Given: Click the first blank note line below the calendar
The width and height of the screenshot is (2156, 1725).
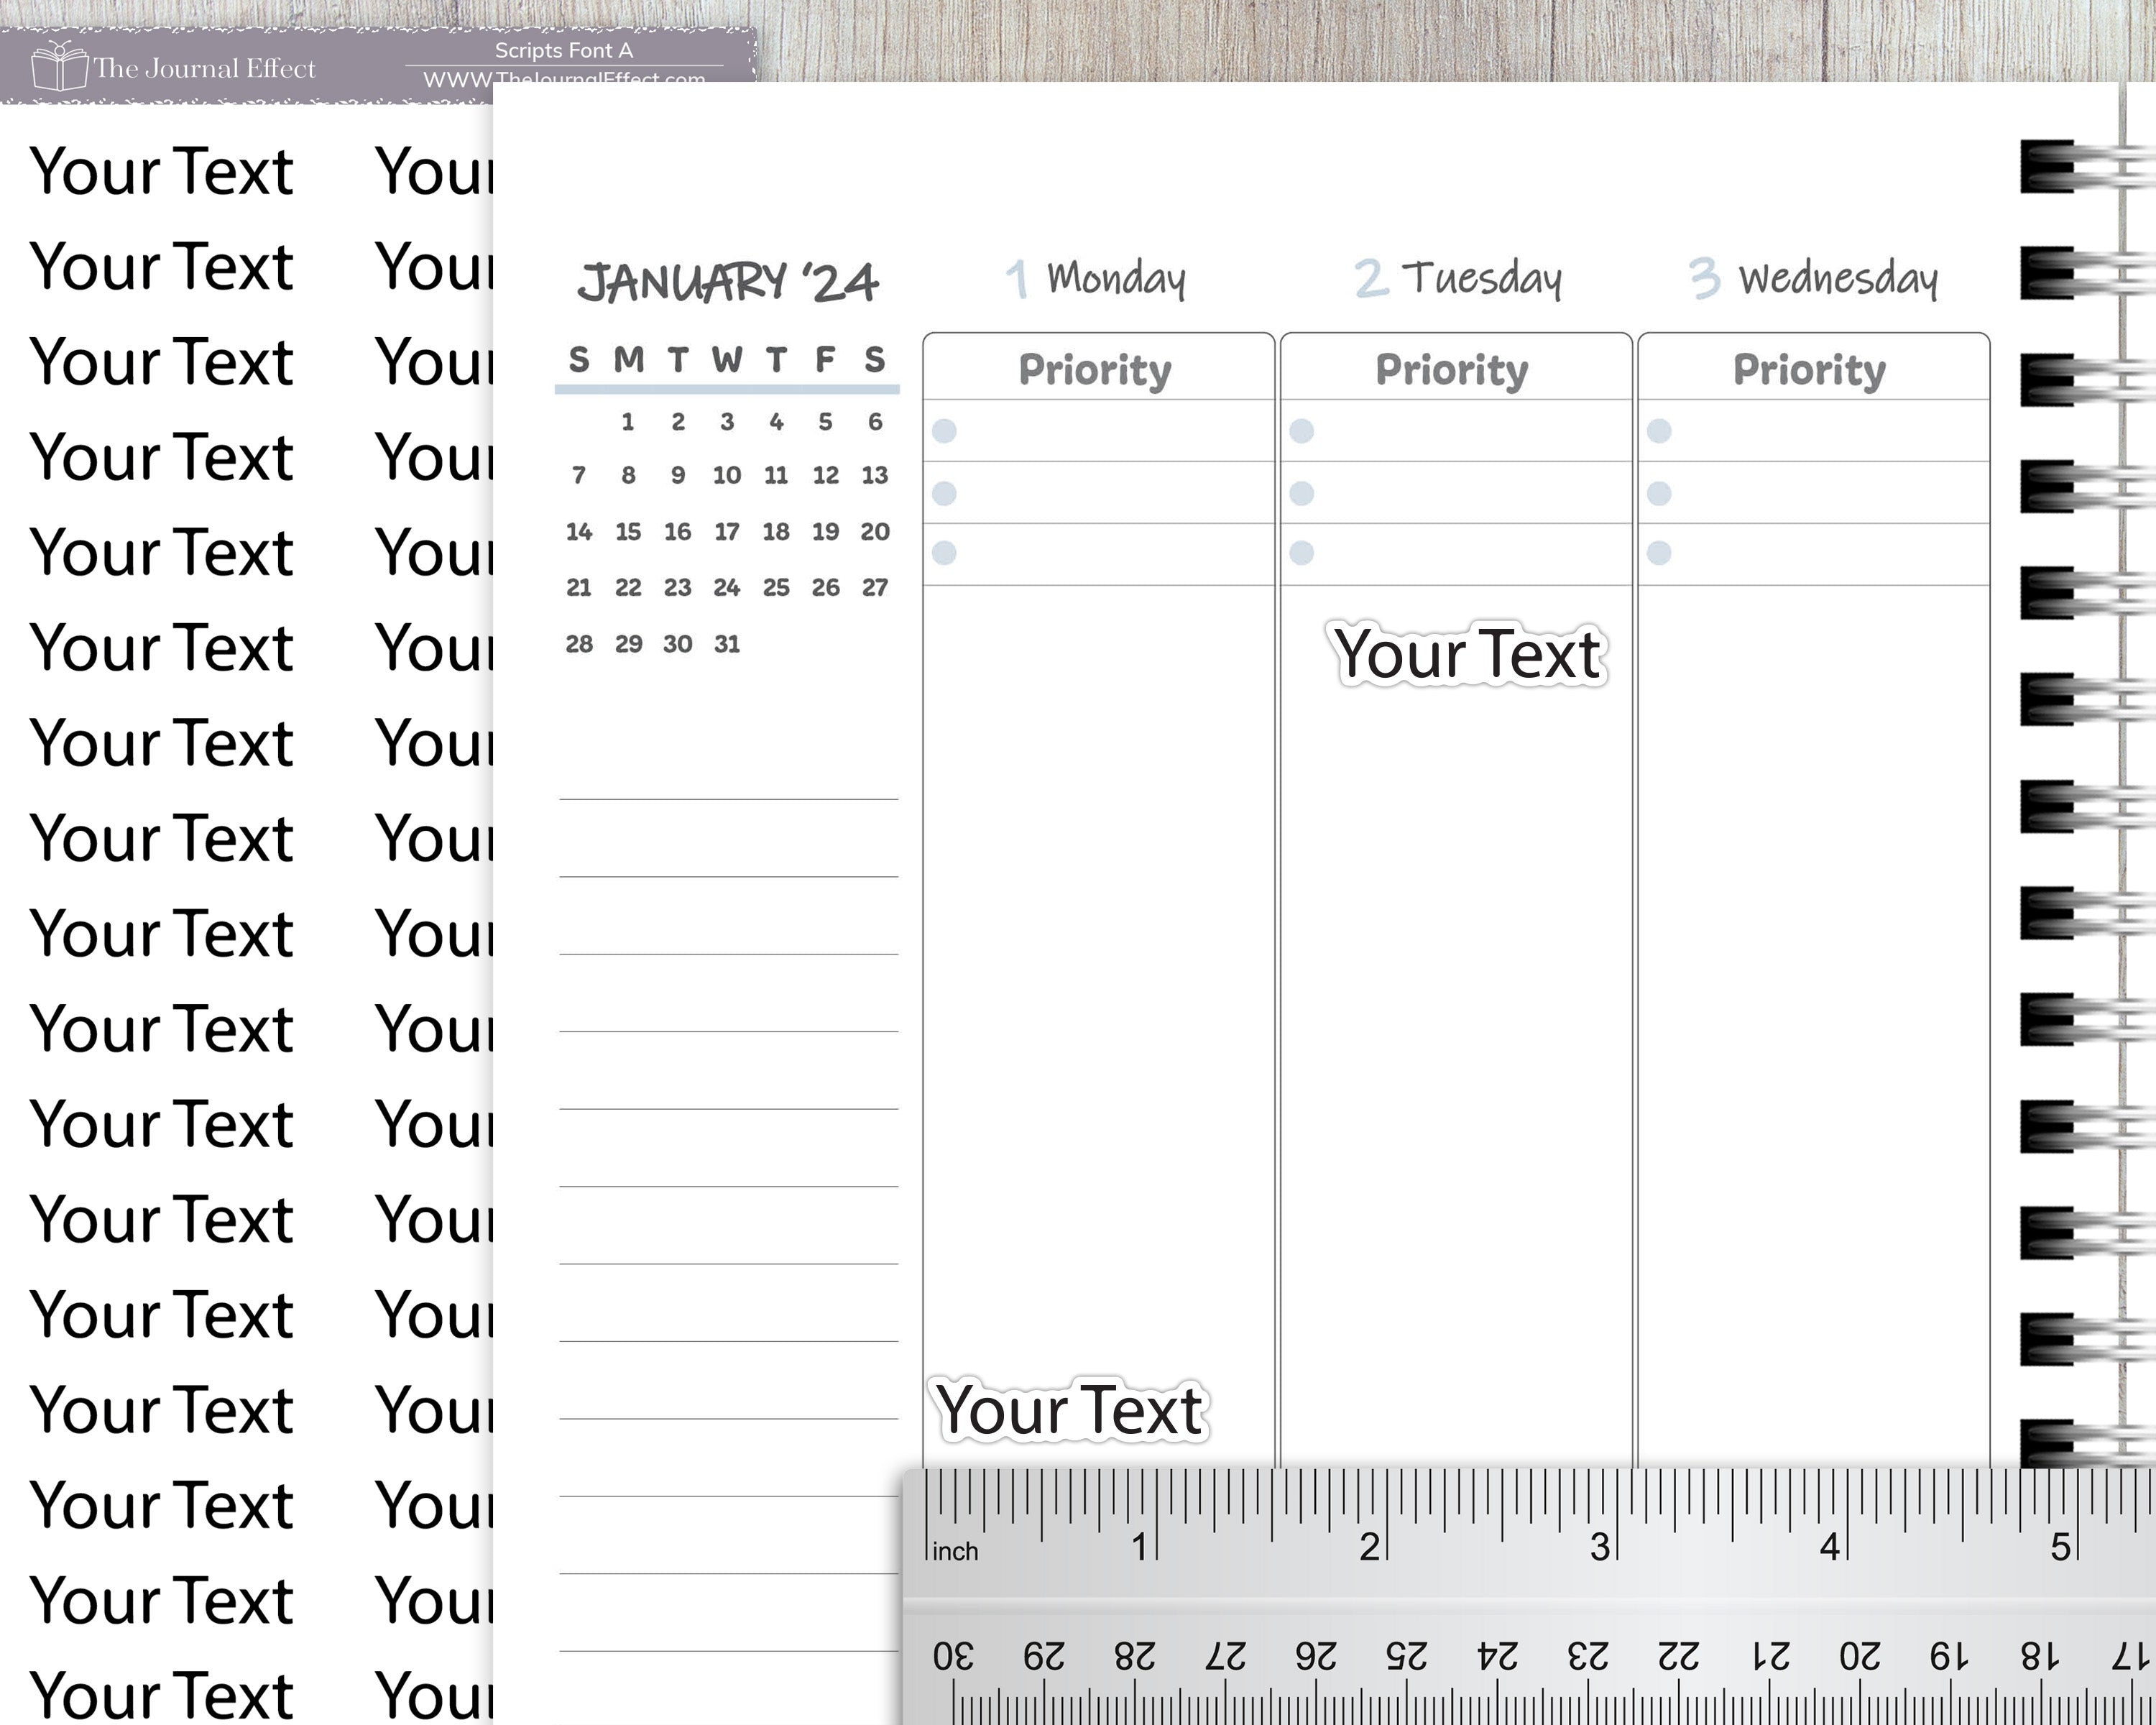Looking at the screenshot, I should (x=728, y=798).
